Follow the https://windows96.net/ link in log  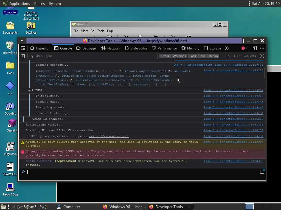pos(109,136)
